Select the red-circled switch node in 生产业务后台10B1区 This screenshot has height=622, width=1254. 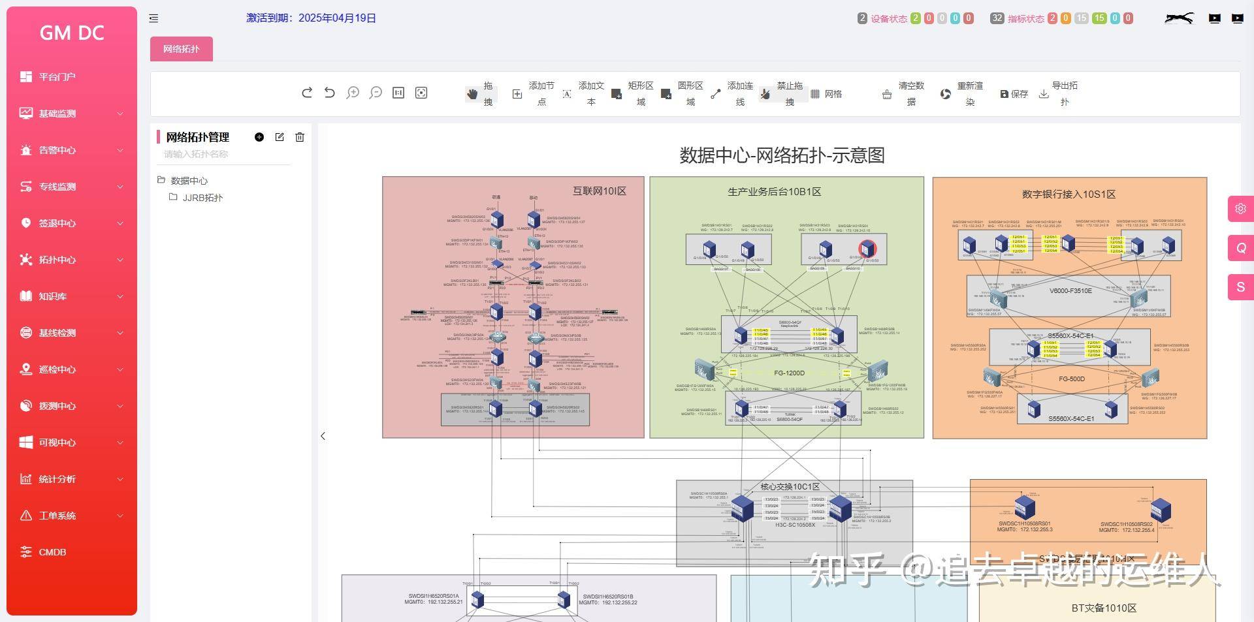(x=867, y=249)
